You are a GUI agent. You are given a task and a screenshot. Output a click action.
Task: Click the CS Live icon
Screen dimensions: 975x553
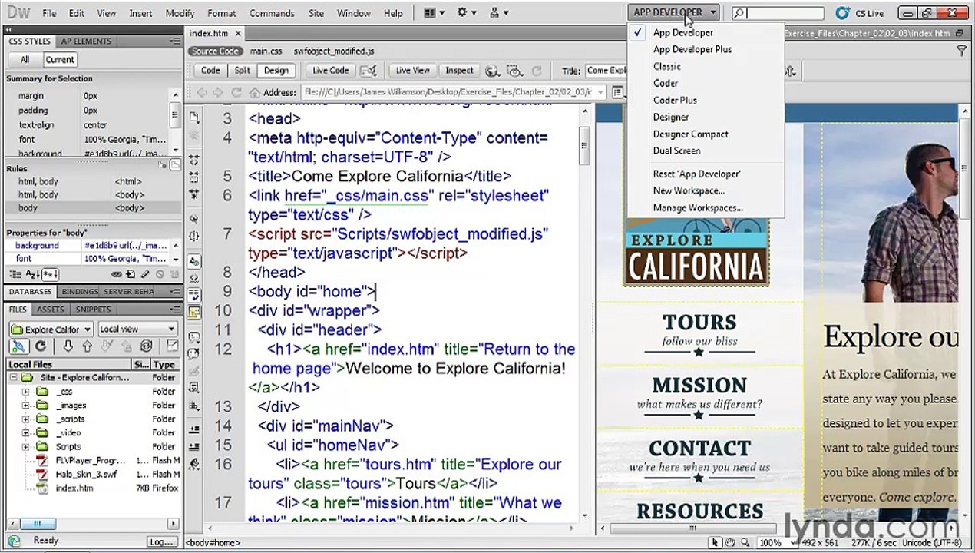[843, 13]
